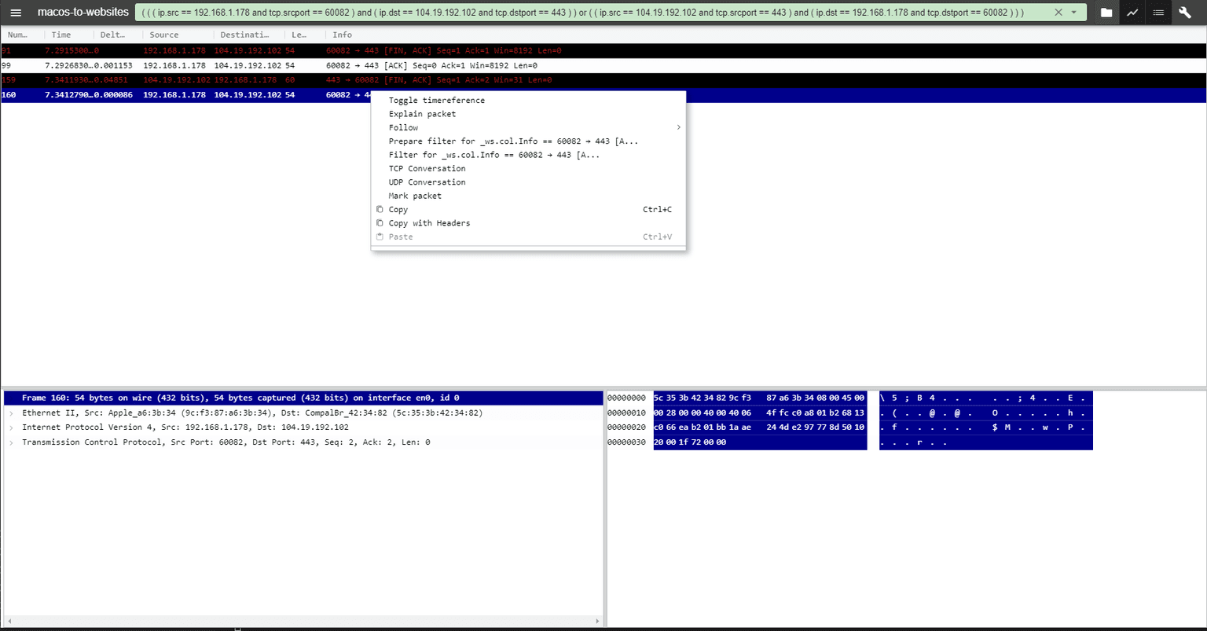
Task: Sort by the Time column header
Action: 61,35
